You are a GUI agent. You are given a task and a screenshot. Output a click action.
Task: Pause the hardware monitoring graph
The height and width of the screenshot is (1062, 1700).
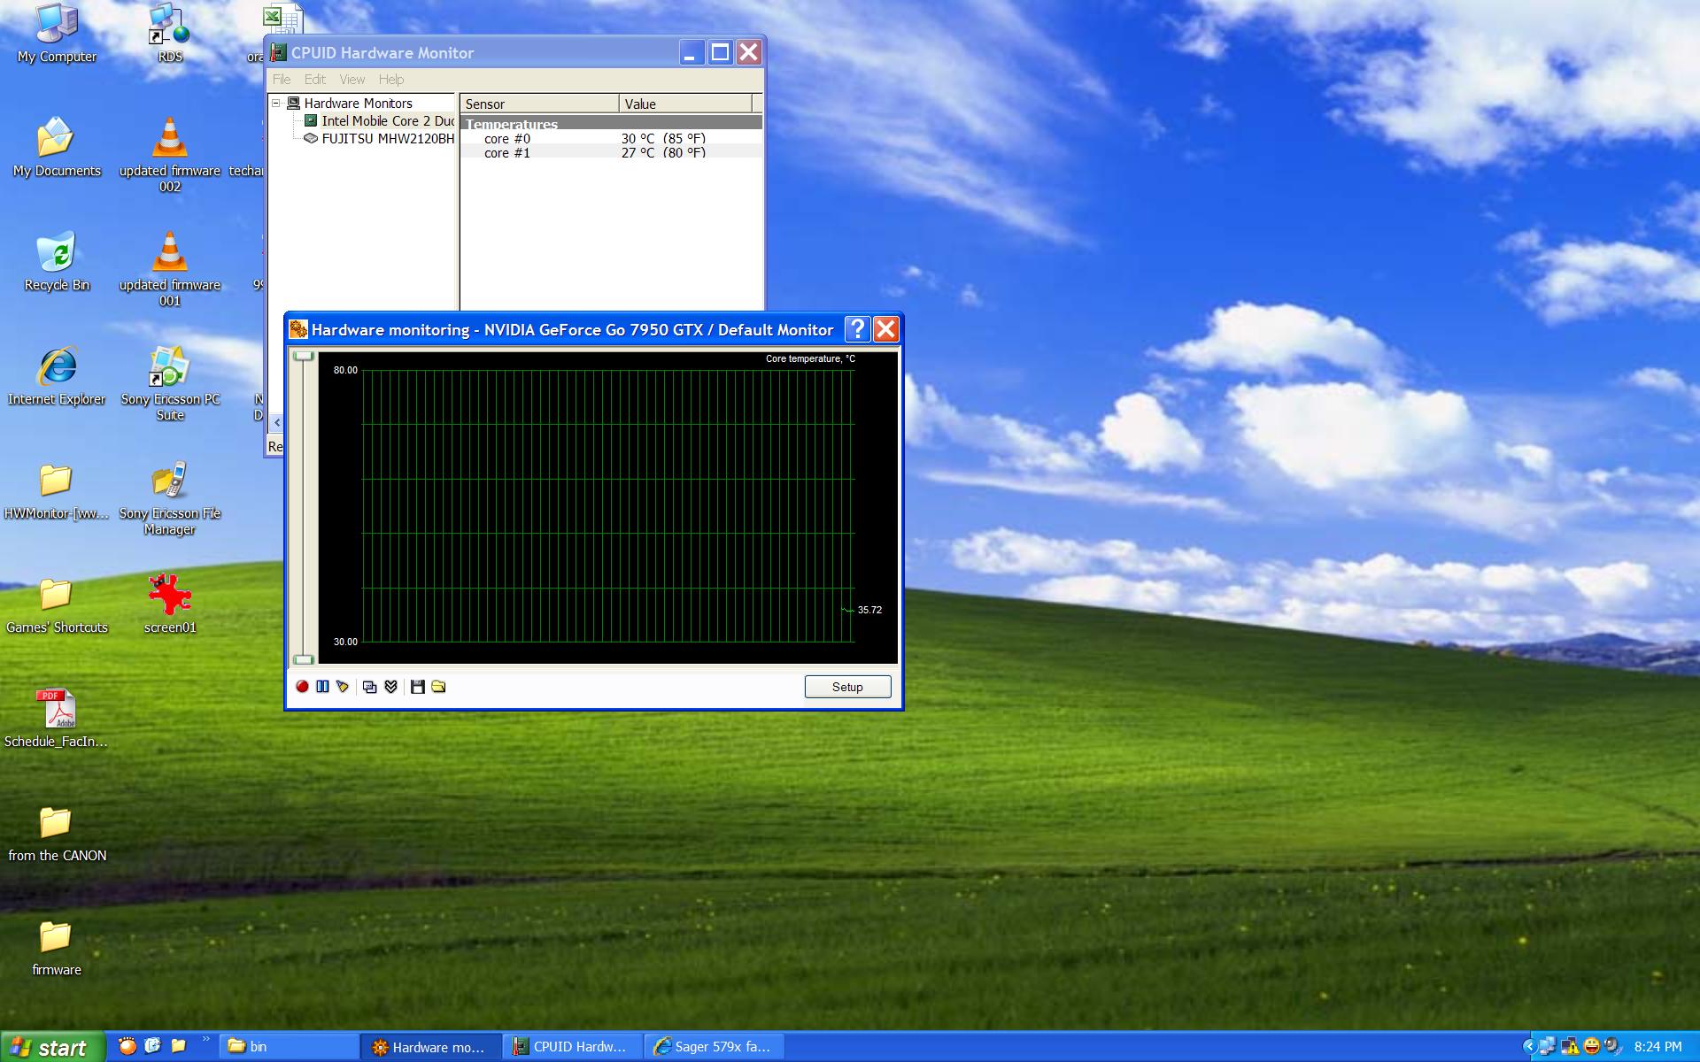pyautogui.click(x=322, y=687)
